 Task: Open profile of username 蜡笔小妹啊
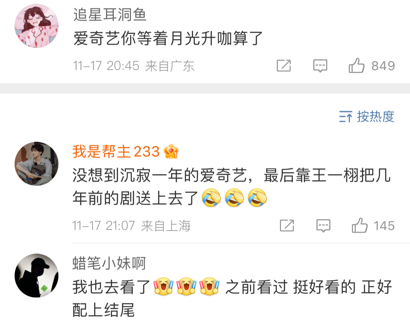point(109,263)
